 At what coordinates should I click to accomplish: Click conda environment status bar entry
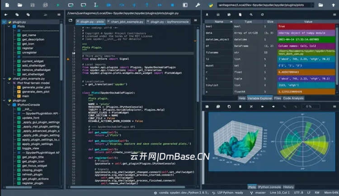181,193
